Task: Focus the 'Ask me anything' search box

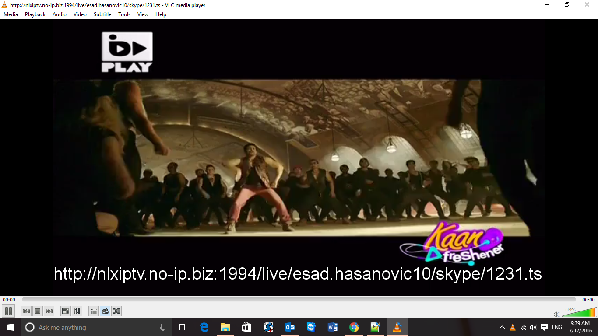Action: coord(96,327)
